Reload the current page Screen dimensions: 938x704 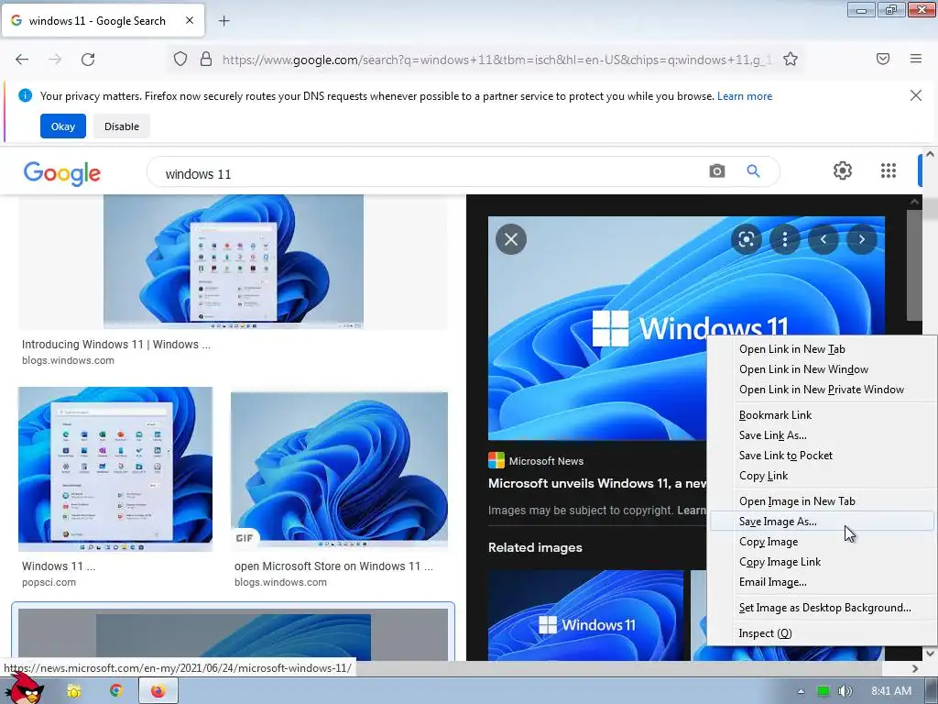pyautogui.click(x=88, y=60)
